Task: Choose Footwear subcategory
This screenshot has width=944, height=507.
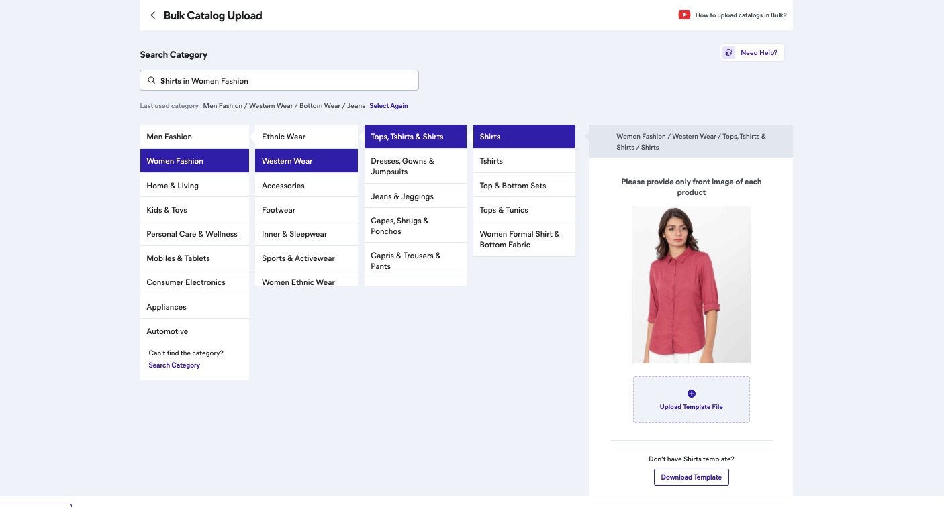Action: pyautogui.click(x=306, y=210)
